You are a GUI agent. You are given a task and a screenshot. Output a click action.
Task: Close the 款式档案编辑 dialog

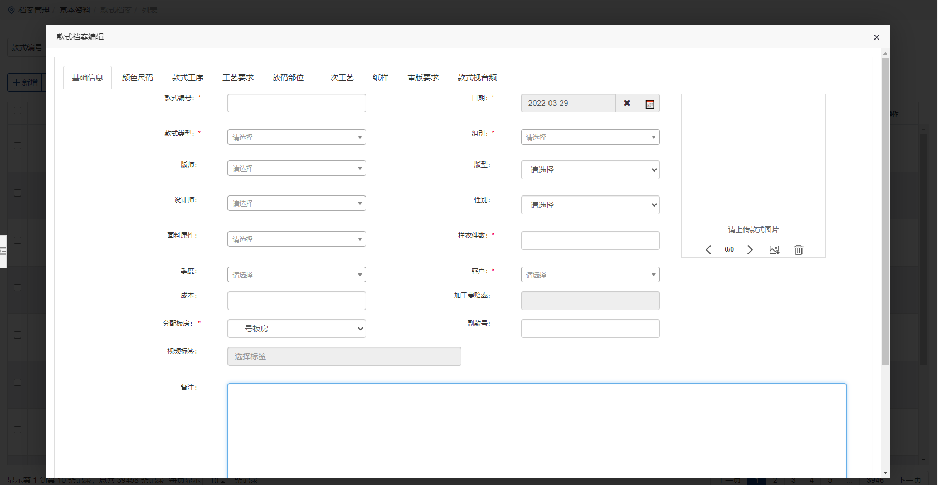click(876, 37)
